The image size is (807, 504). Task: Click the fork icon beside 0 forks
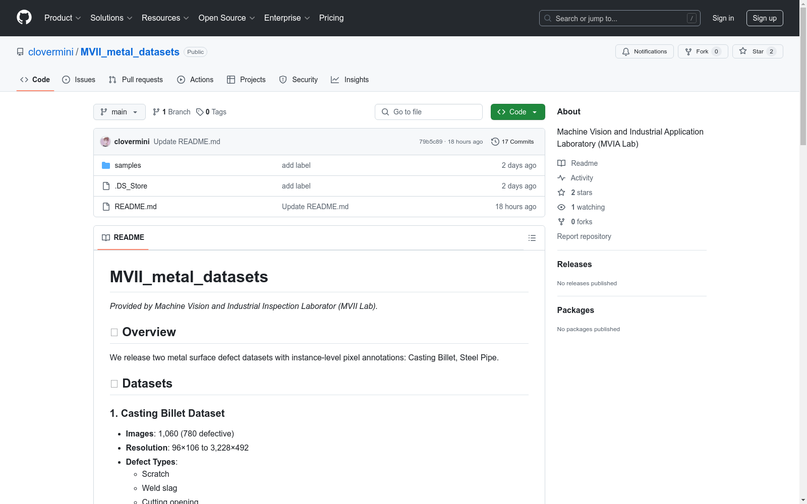[561, 222]
